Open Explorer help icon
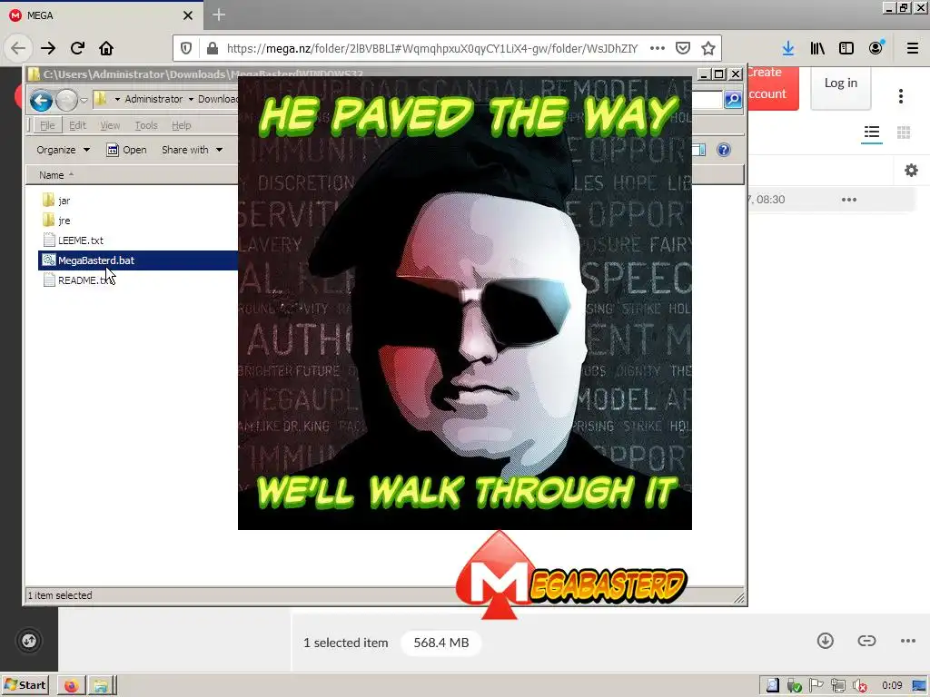 click(x=724, y=150)
